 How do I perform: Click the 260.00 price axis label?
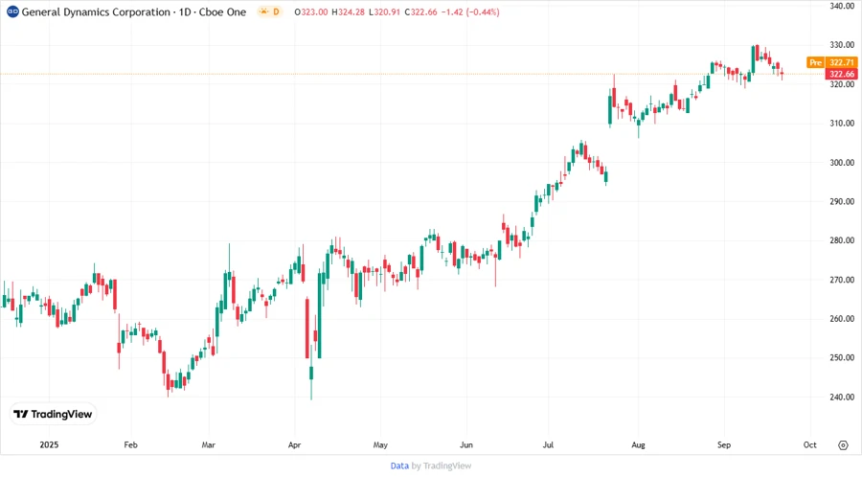[842, 319]
